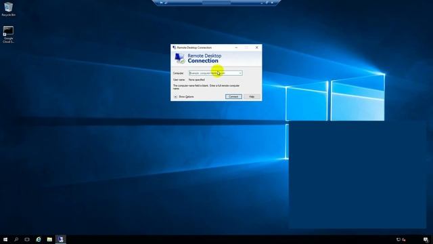The image size is (433, 244).
Task: Click connection bar close button at top
Action: pyautogui.click(x=272, y=3)
